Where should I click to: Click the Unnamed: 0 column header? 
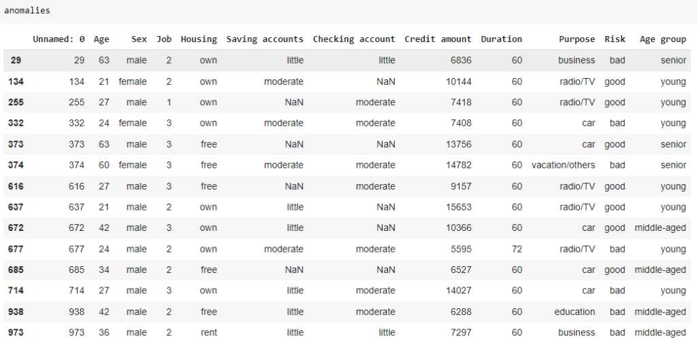tap(59, 39)
